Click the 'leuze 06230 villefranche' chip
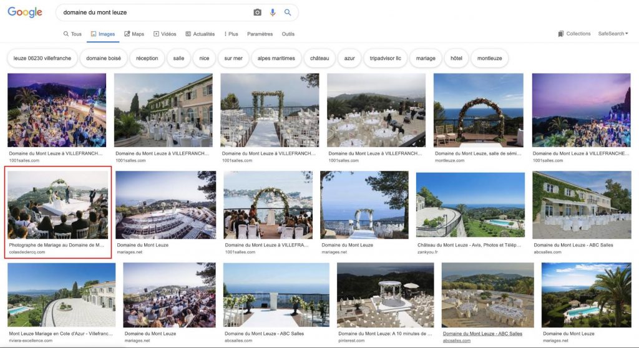Screen dimensions: 639x348 pos(42,58)
